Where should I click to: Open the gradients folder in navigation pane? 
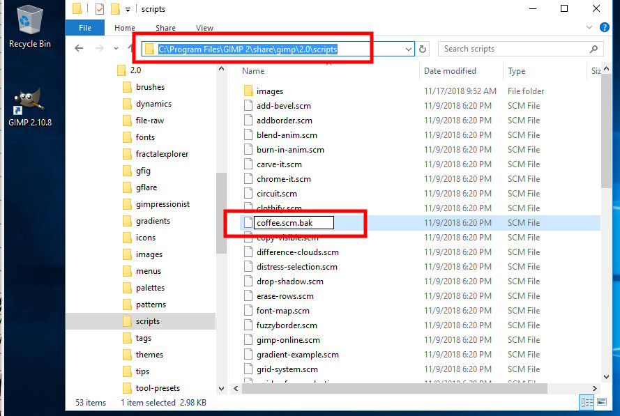[146, 221]
